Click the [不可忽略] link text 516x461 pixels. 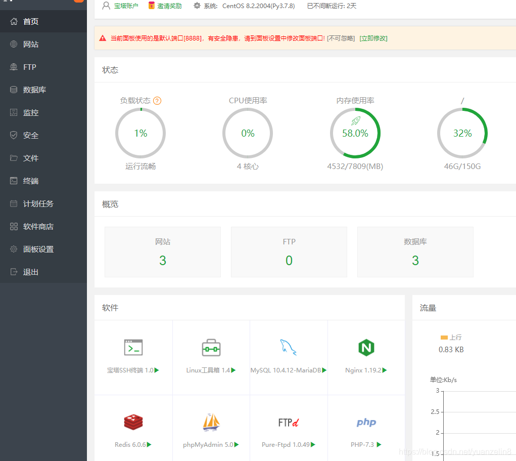point(341,38)
